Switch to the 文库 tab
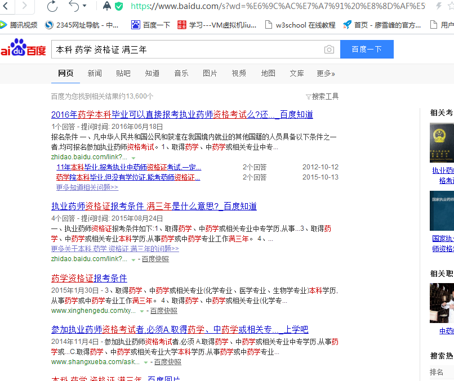454x381 pixels. coord(297,74)
